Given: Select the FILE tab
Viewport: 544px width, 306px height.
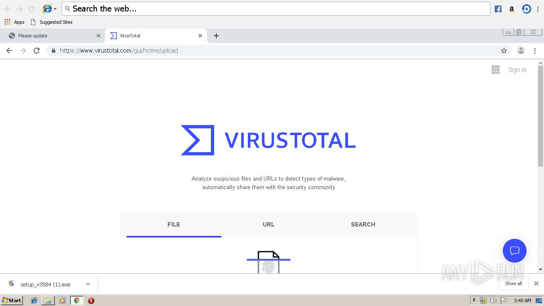Looking at the screenshot, I should tap(174, 224).
